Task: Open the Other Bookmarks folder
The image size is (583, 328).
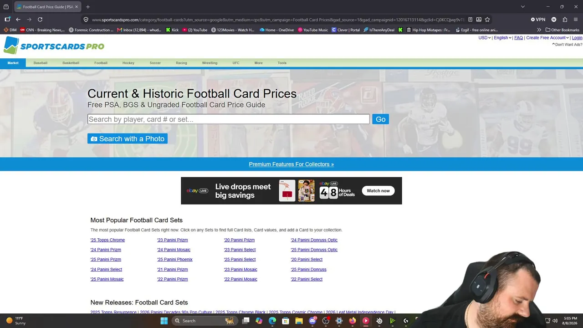Action: [x=563, y=30]
